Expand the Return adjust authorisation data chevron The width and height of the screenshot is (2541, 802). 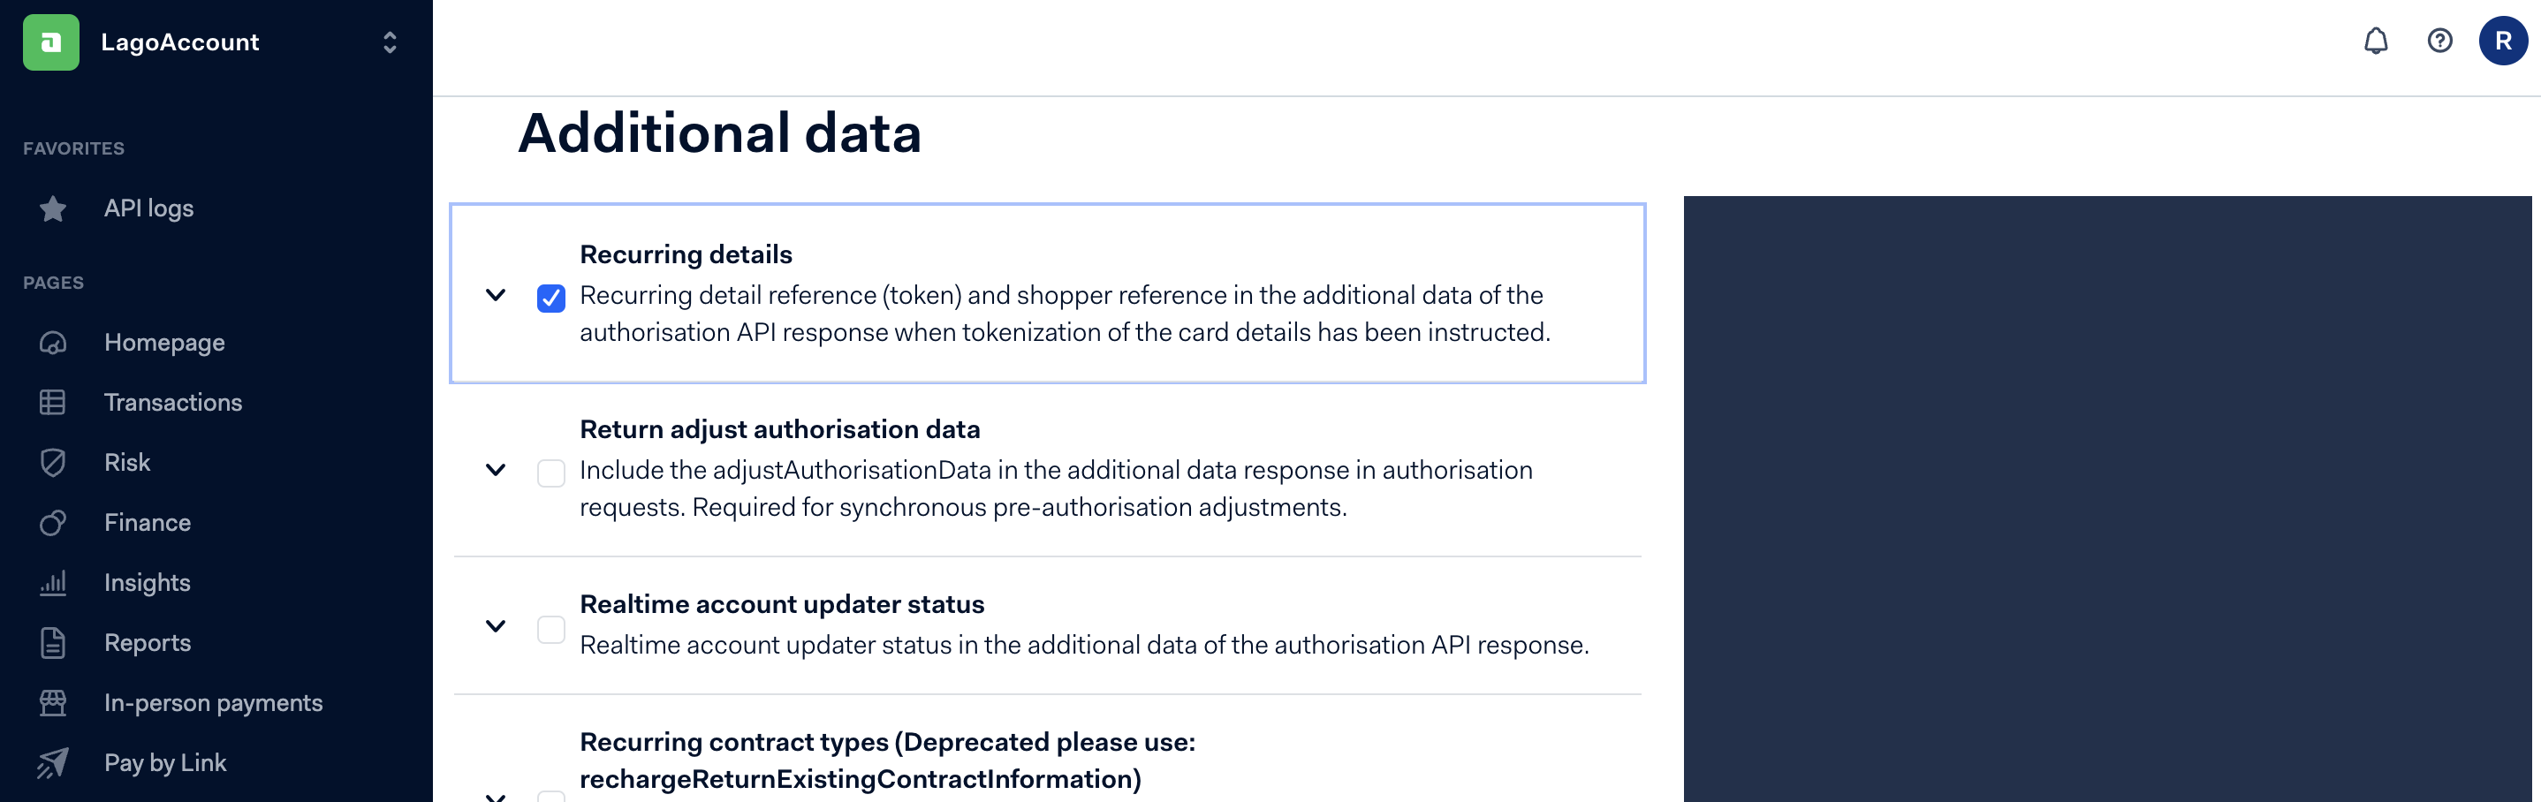pos(497,470)
